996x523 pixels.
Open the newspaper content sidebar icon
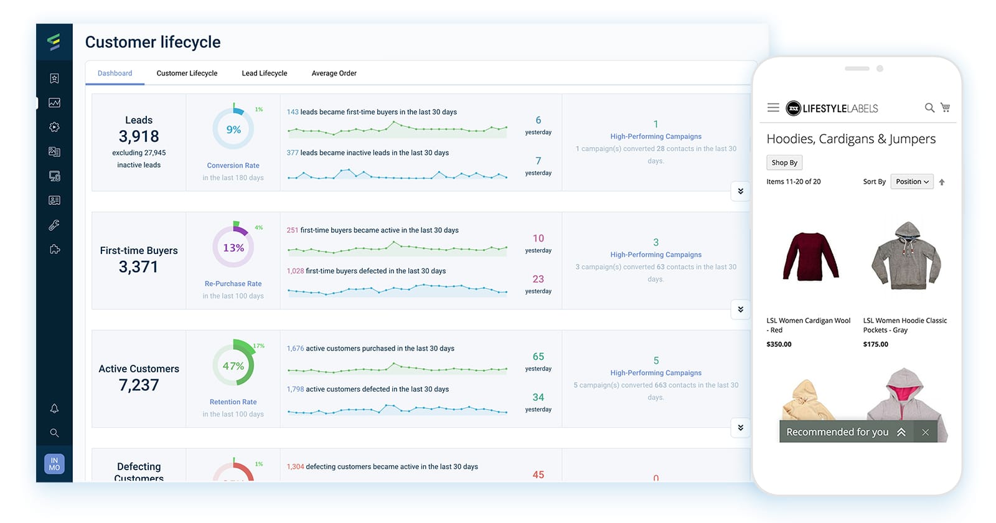[x=54, y=151]
